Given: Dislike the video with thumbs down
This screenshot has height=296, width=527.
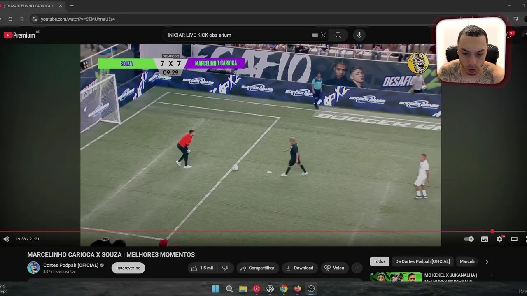Looking at the screenshot, I should point(225,268).
